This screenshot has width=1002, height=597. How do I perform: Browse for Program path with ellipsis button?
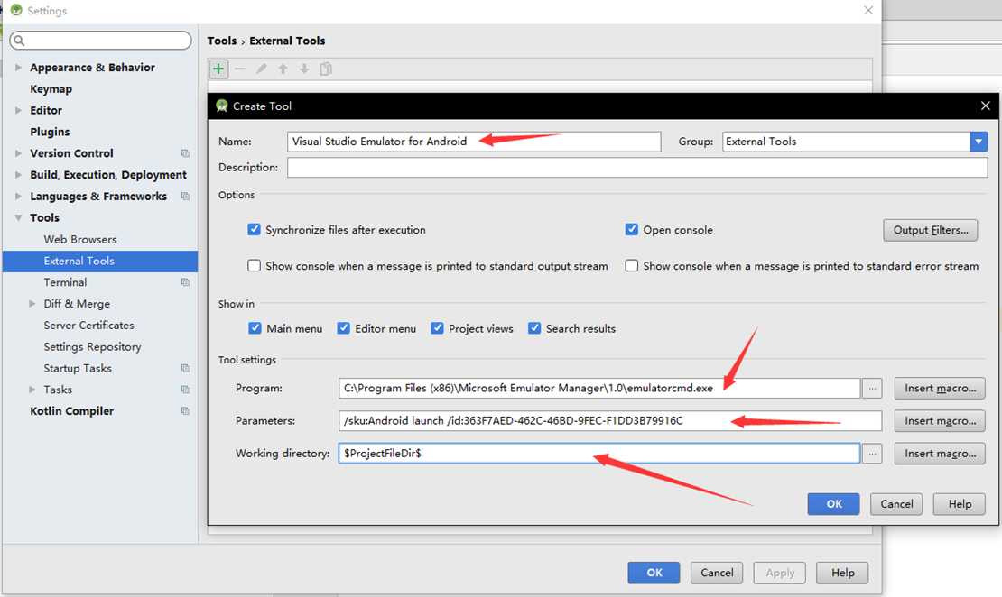(x=872, y=388)
